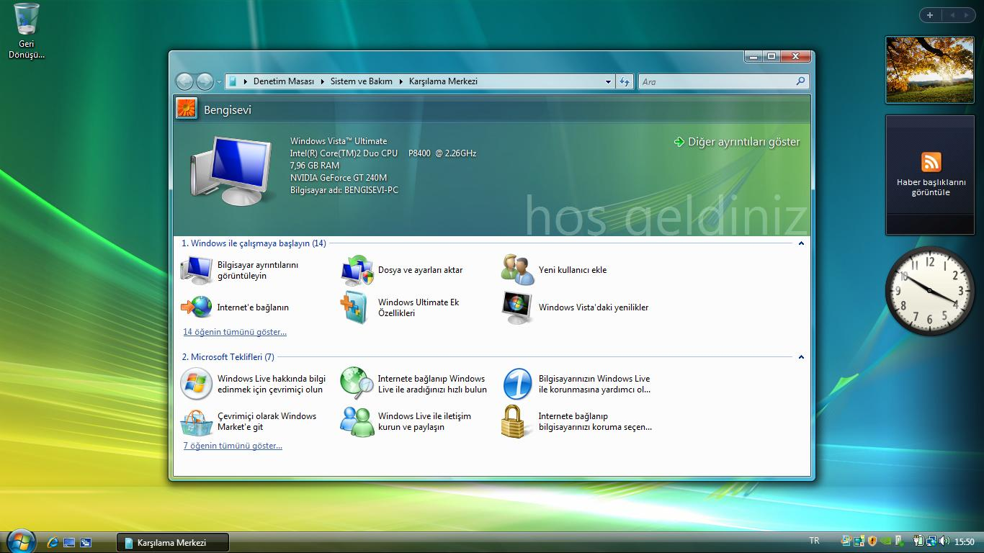Screen dimensions: 984x553
Task: Open Windows Live hakkında bilgi edinmek item
Action: click(x=254, y=384)
